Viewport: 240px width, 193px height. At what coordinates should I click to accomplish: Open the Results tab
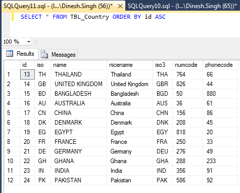(20, 54)
